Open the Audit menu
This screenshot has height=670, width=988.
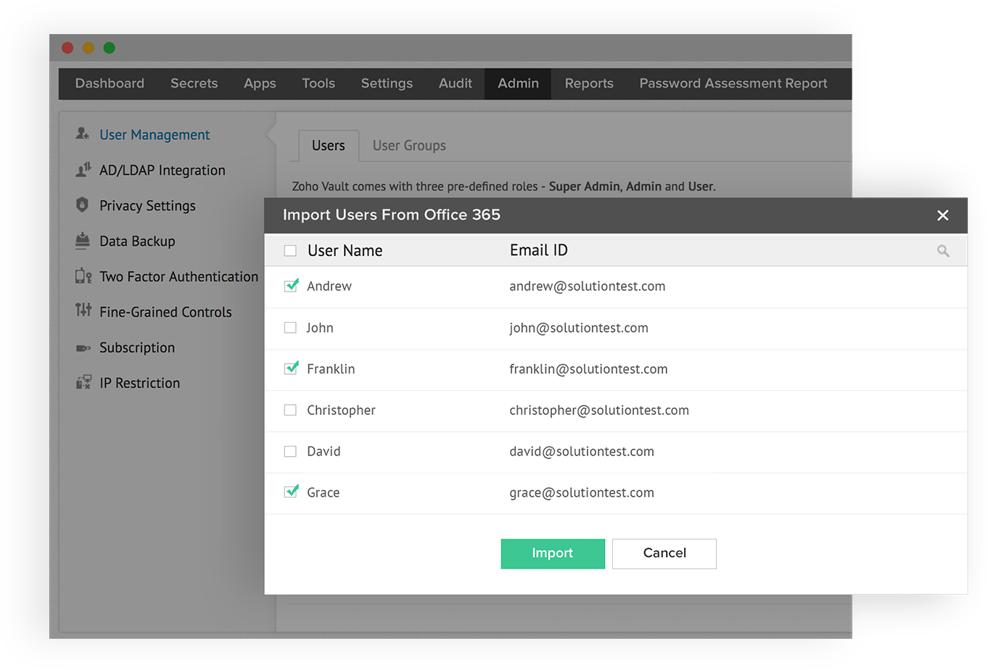pos(455,83)
